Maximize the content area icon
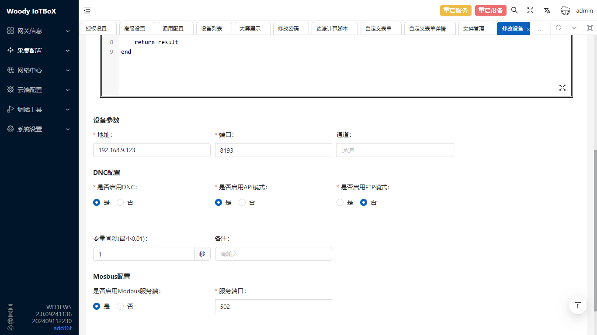 pyautogui.click(x=590, y=28)
